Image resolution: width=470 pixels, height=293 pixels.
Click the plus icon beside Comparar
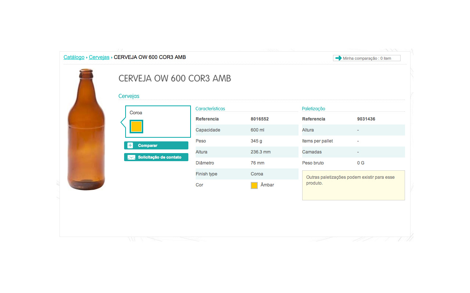click(130, 145)
